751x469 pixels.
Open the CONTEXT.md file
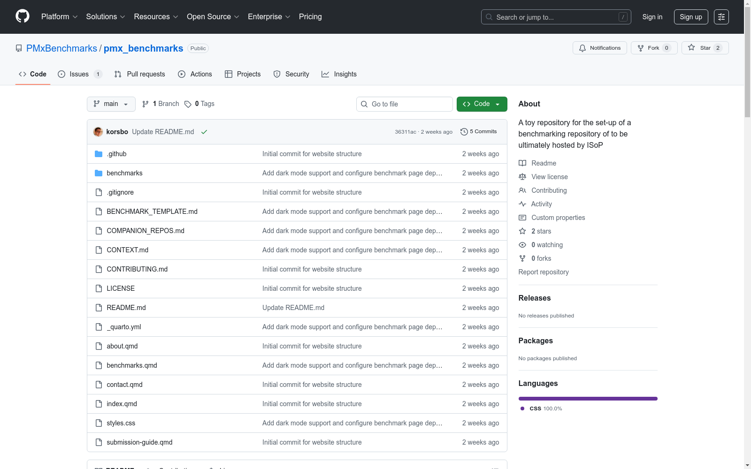click(128, 250)
